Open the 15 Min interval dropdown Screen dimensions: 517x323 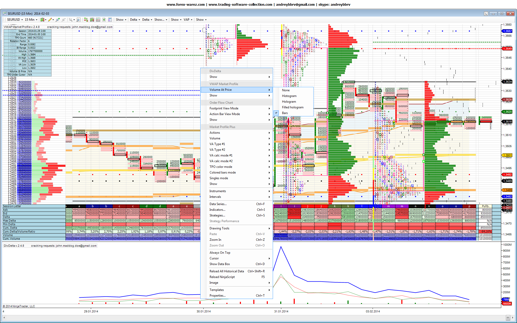coord(31,20)
